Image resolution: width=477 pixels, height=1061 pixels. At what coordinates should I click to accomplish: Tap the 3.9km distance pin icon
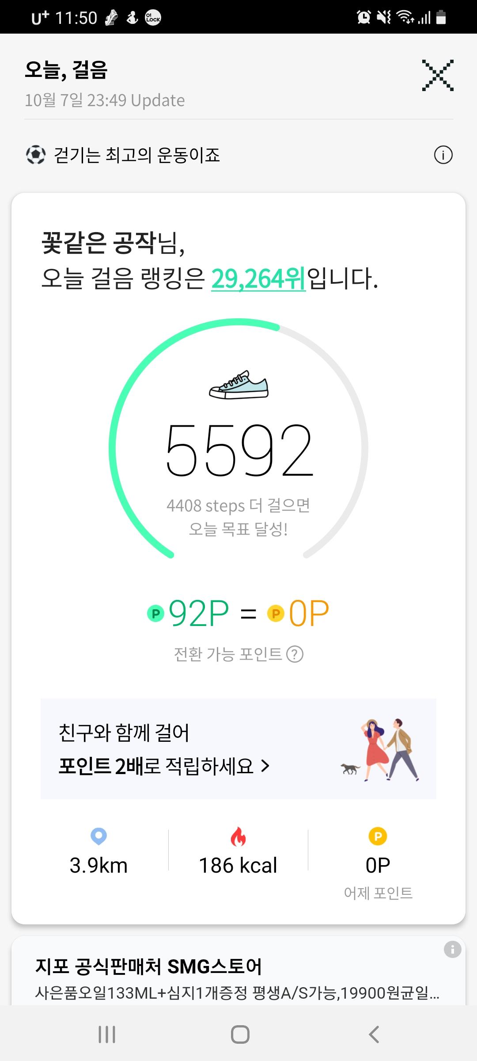click(98, 836)
